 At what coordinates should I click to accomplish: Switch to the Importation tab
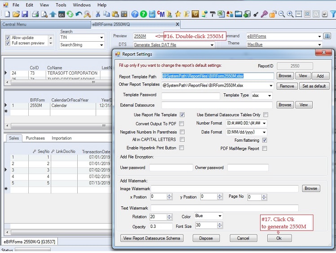[62, 138]
